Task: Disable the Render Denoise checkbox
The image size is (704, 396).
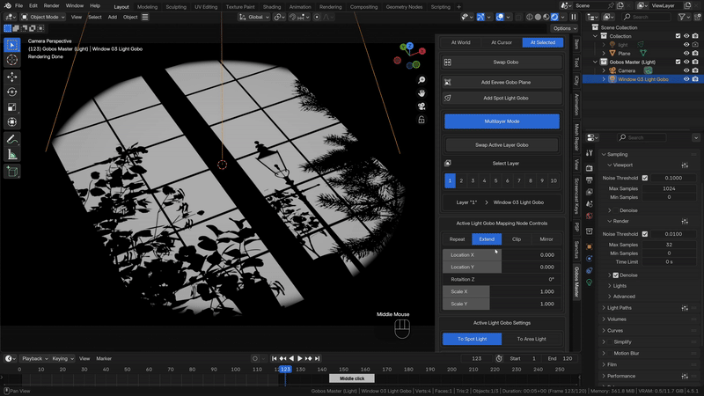Action: 615,275
